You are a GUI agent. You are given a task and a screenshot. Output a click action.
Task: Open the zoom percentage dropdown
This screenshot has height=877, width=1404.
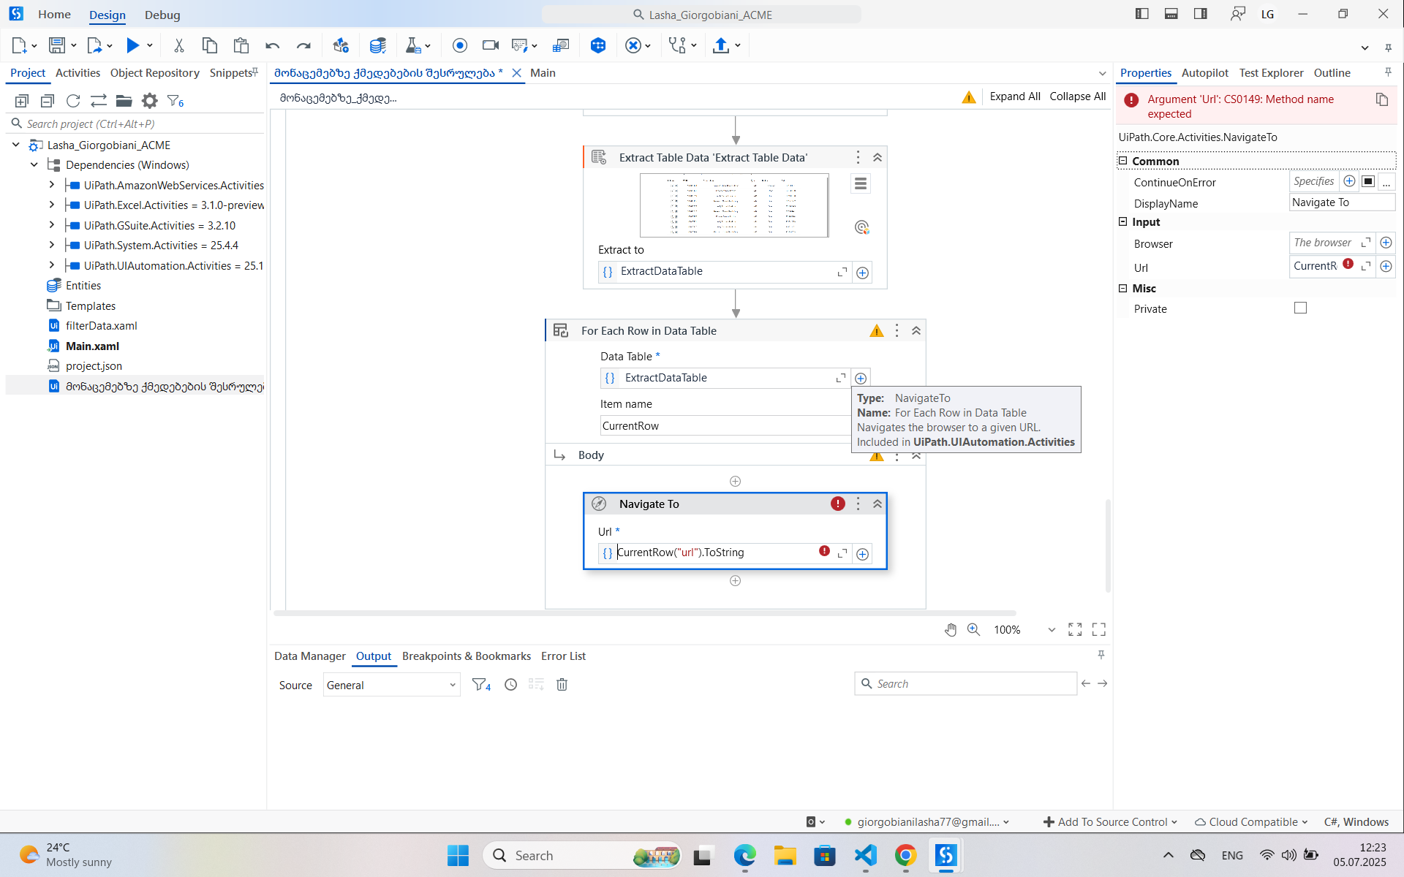[1052, 630]
